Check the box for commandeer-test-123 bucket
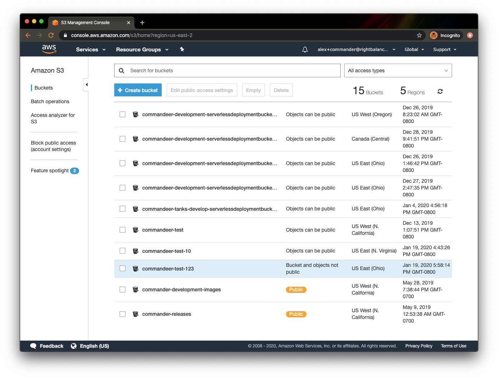This screenshot has height=378, width=498. tap(123, 268)
